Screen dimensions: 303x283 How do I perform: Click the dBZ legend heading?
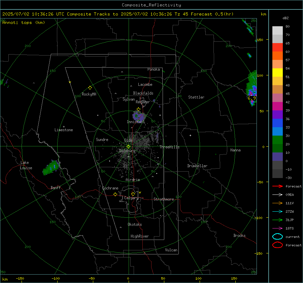tap(285, 18)
